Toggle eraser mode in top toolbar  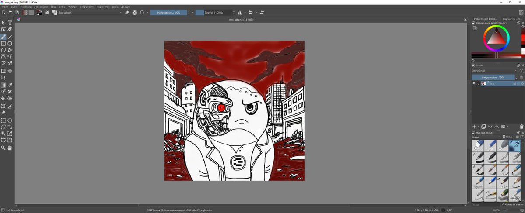point(127,13)
